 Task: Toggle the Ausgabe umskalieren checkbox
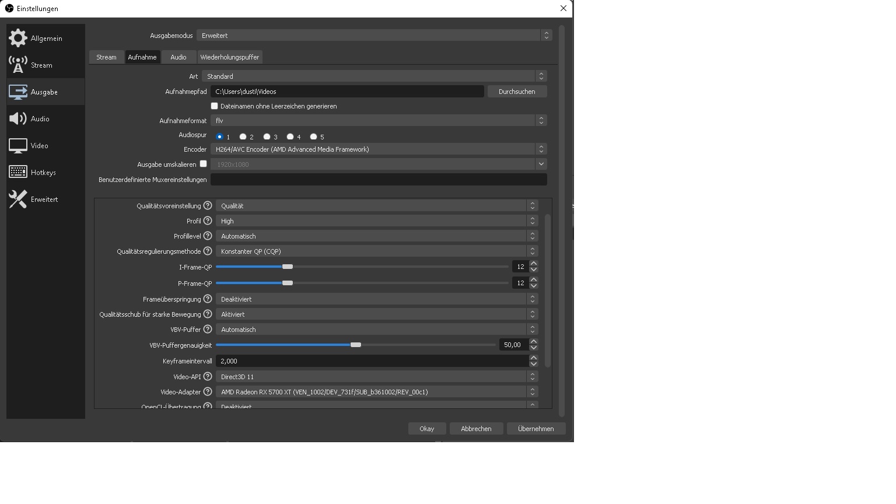coord(204,164)
